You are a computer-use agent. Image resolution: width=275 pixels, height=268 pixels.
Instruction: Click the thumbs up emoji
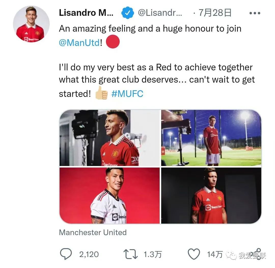(101, 93)
